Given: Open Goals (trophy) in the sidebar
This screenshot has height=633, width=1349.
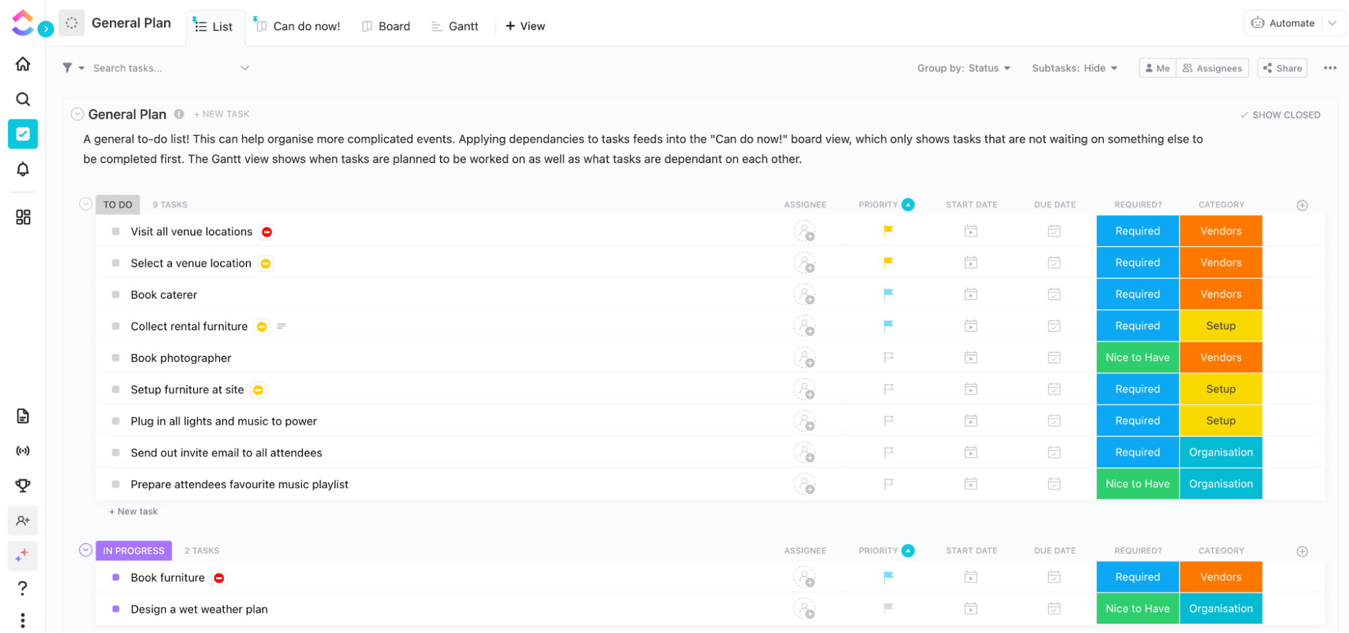Looking at the screenshot, I should coord(22,485).
